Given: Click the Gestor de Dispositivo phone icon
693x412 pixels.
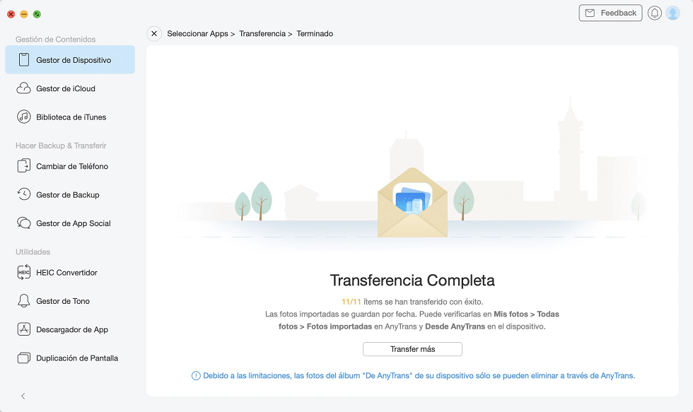Looking at the screenshot, I should pyautogui.click(x=24, y=59).
